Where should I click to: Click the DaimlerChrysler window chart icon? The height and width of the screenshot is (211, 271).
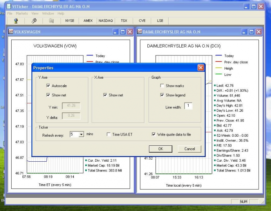coord(139,32)
